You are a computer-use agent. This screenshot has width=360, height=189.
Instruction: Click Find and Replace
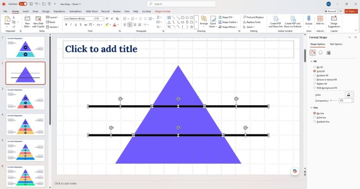(x=253, y=17)
